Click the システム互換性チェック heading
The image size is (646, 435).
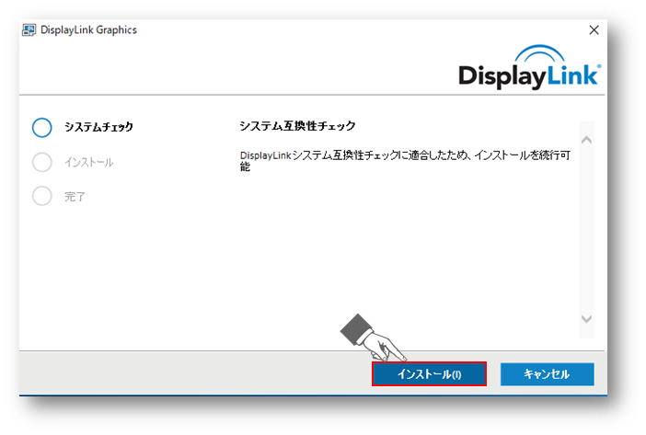pyautogui.click(x=297, y=125)
